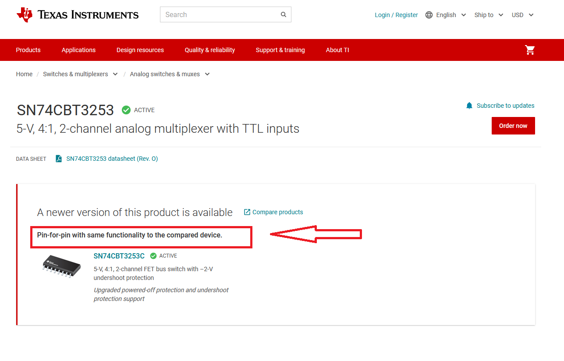Open the Support & training menu

tap(280, 50)
